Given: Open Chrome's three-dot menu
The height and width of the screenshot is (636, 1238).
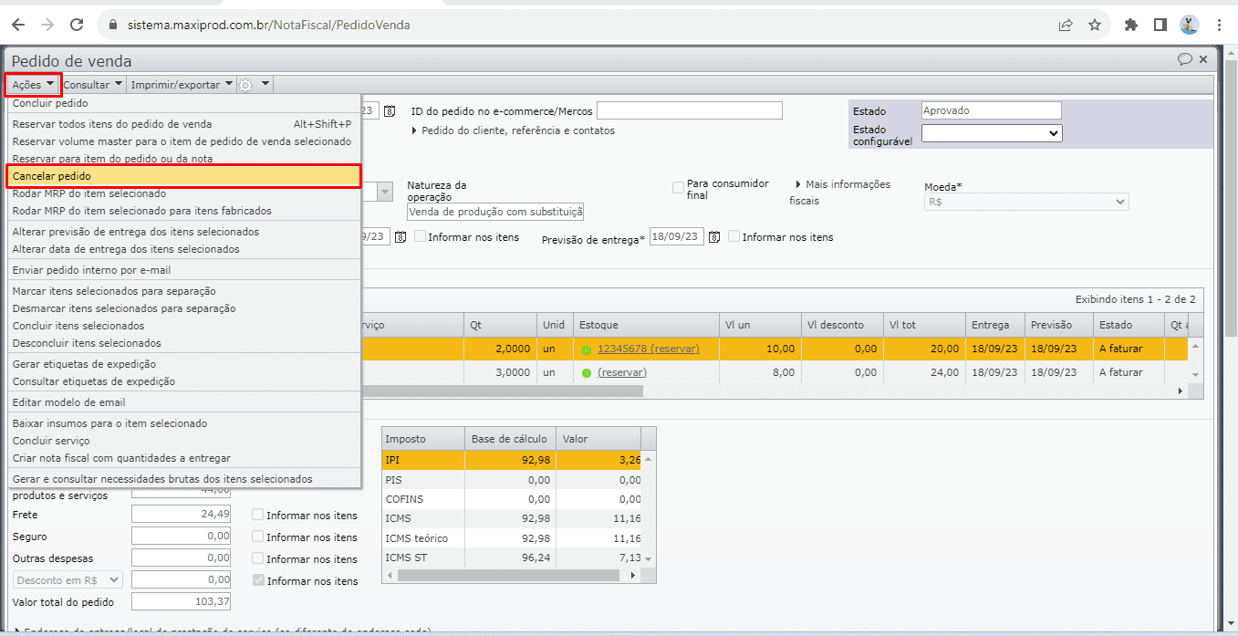Looking at the screenshot, I should [x=1220, y=25].
